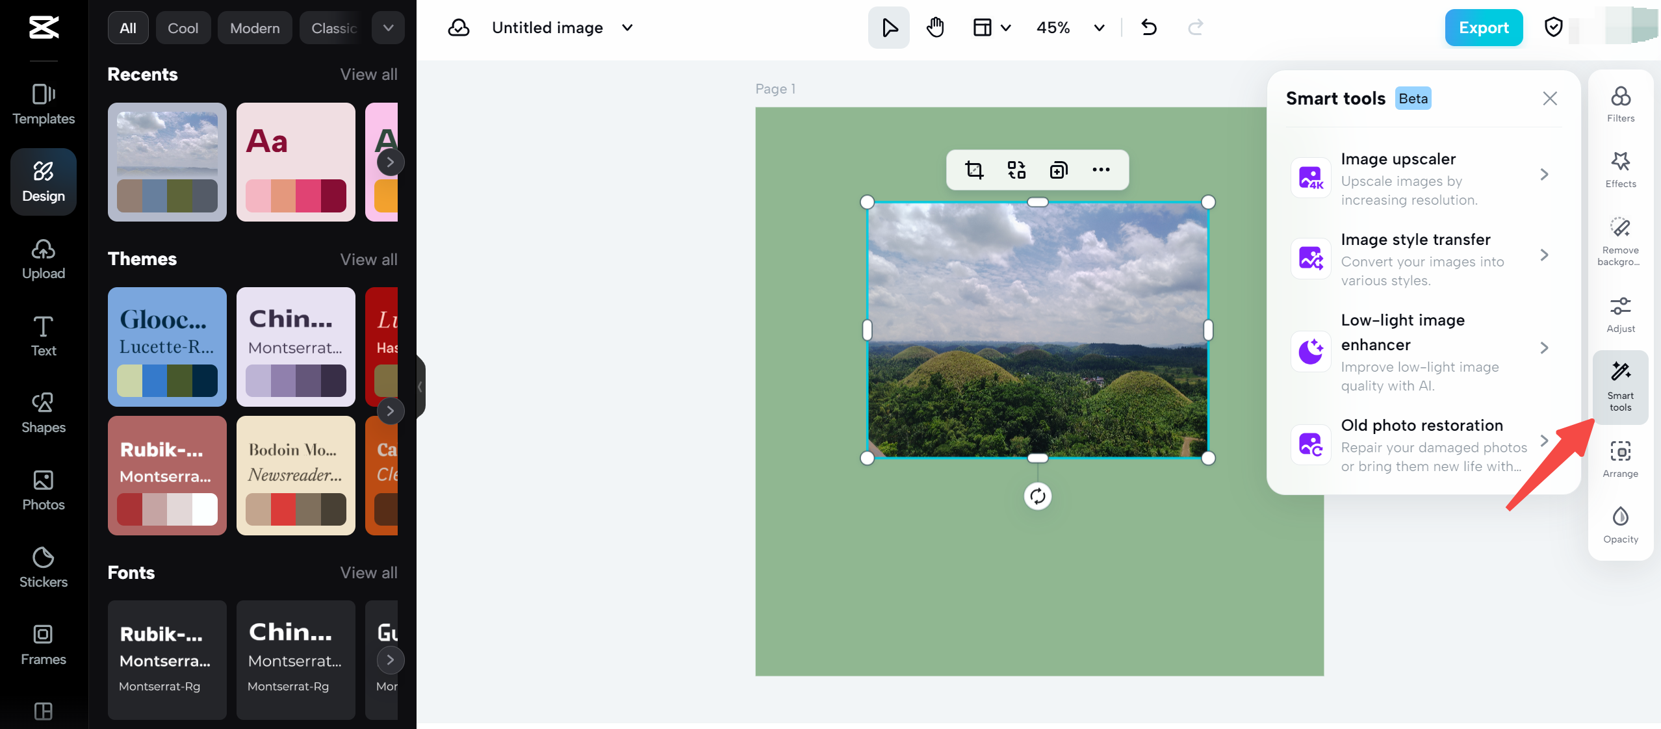The height and width of the screenshot is (729, 1661).
Task: Click the Export button
Action: pos(1483,27)
